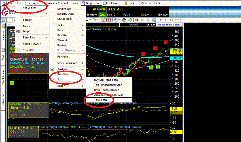Toggle the magnet snap tool
The width and height of the screenshot is (241, 142).
[109, 20]
